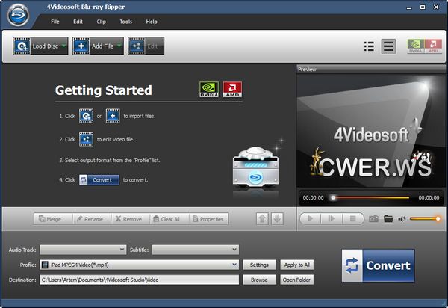Open the snapshot folder icon
This screenshot has width=448, height=308.
(388, 219)
